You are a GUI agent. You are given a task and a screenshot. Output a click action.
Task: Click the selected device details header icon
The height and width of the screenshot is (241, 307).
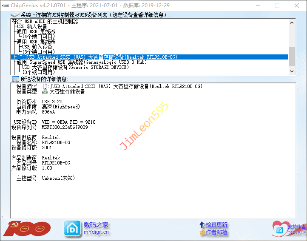(15, 79)
